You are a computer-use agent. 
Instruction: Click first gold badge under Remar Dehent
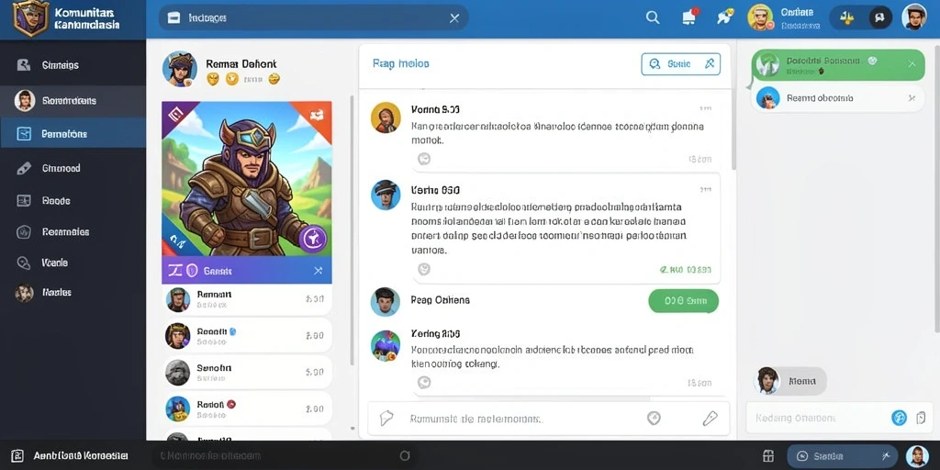click(212, 79)
